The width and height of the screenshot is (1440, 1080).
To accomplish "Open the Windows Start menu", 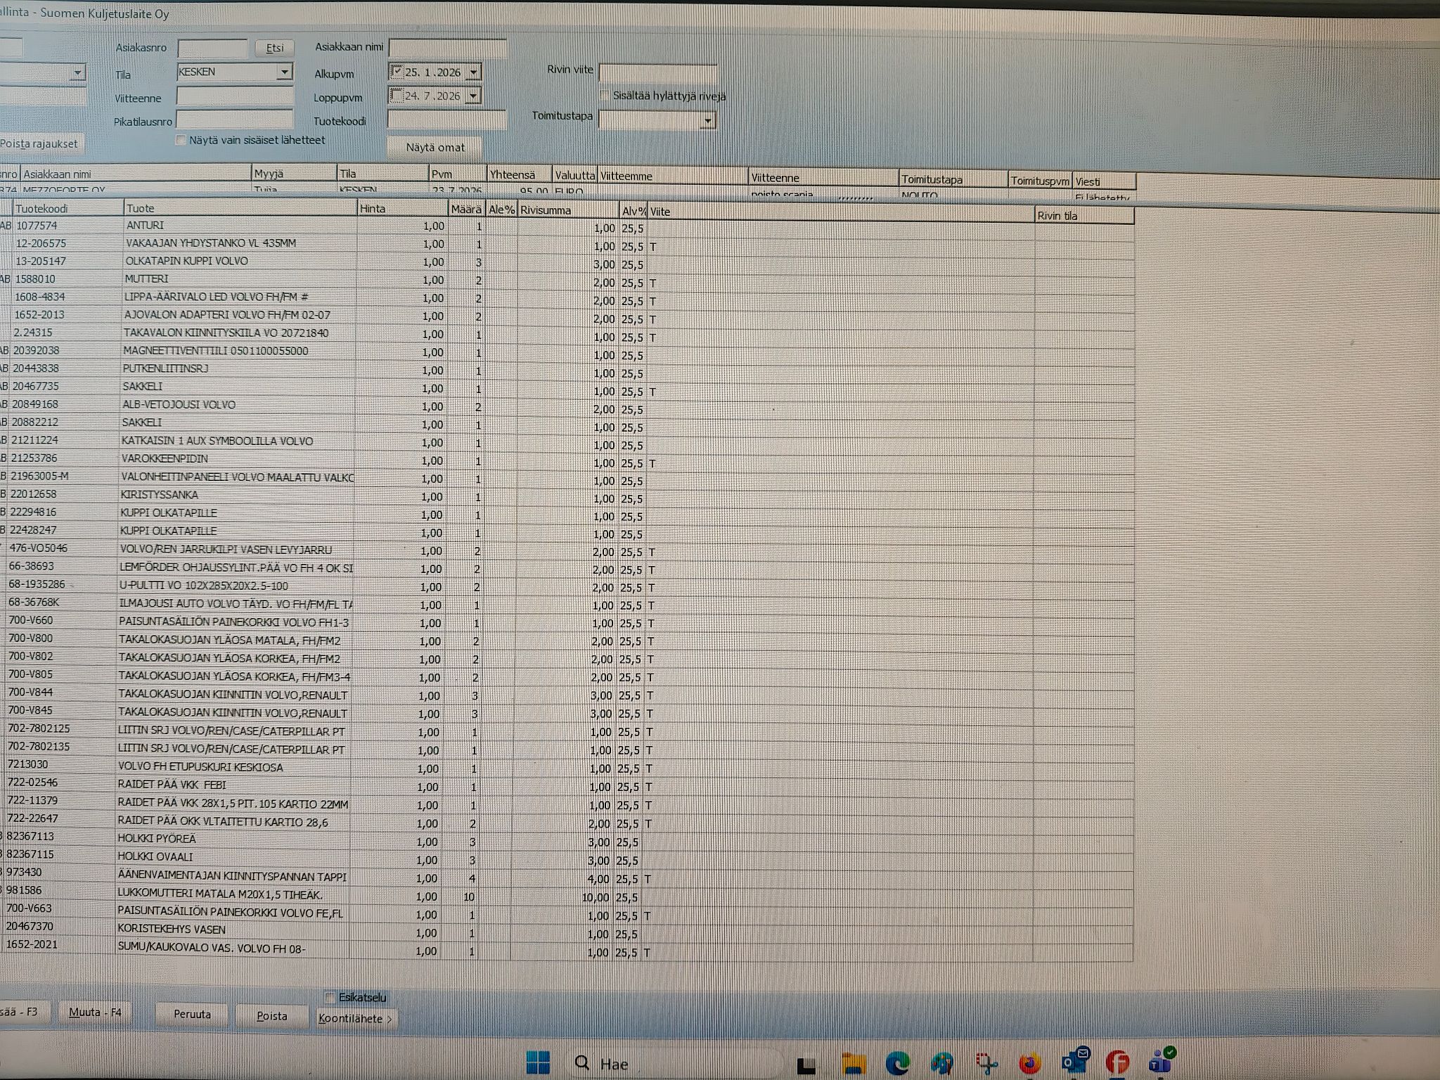I will pos(538,1062).
